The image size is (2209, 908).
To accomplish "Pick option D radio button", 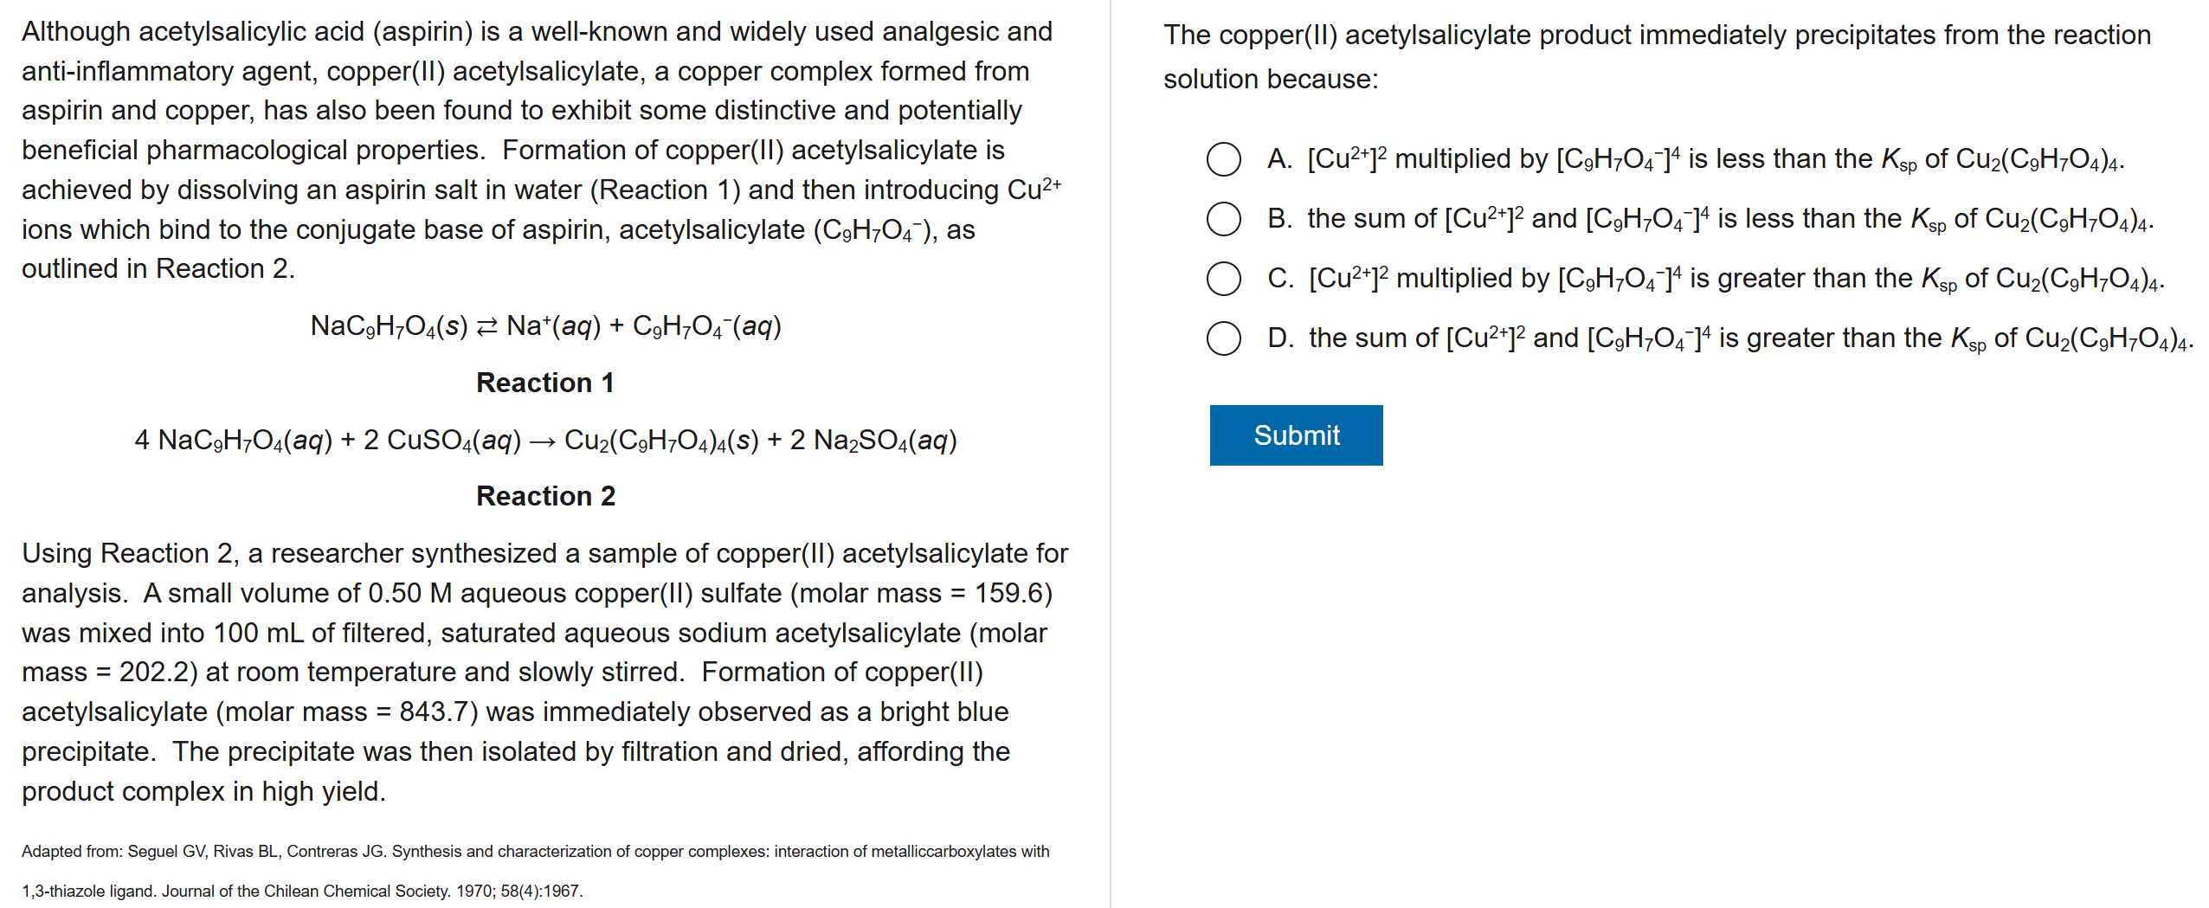I will coord(1223,338).
